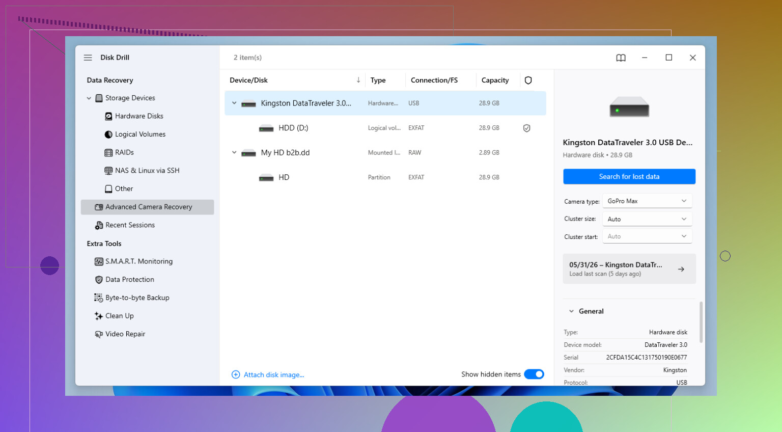Click the Advanced Camera Recovery camera icon

(x=99, y=207)
